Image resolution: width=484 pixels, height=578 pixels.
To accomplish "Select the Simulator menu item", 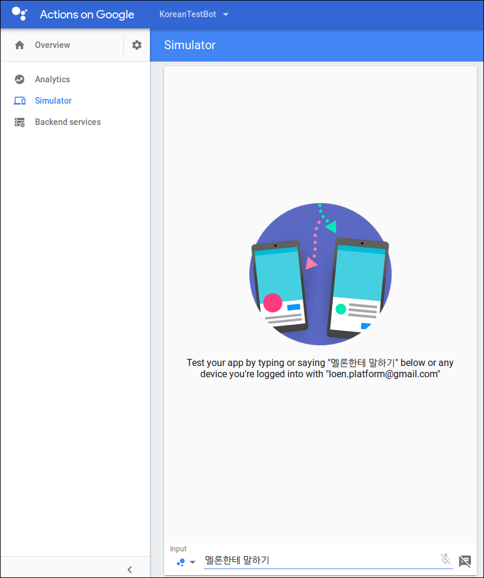I will 53,101.
